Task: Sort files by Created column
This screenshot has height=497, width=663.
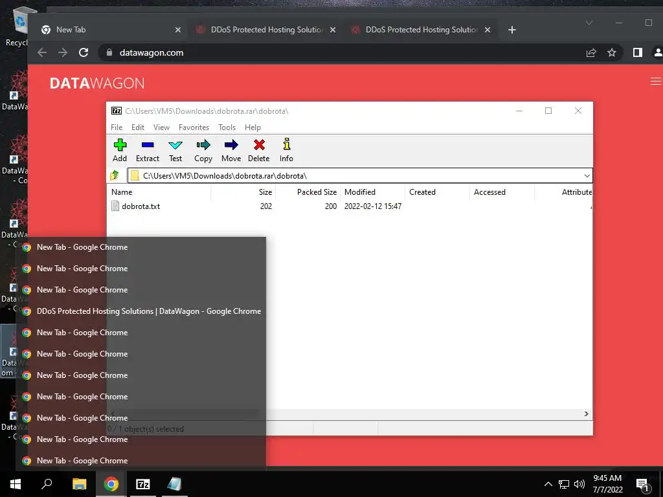Action: coord(438,192)
